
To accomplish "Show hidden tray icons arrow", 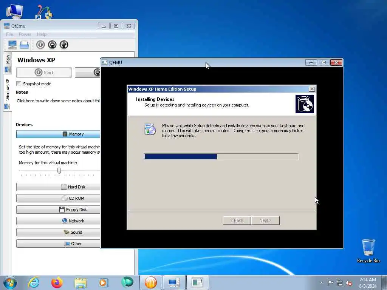I will point(321,283).
